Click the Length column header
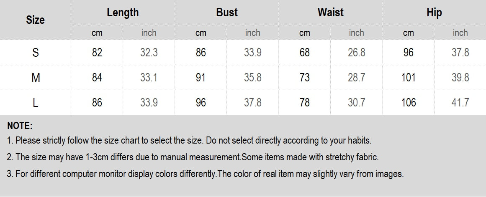486x197 pixels. coord(122,13)
